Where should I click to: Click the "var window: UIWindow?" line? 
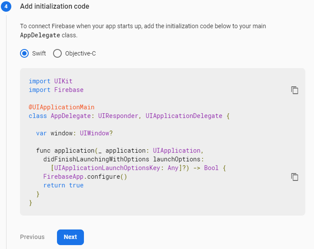coord(74,133)
